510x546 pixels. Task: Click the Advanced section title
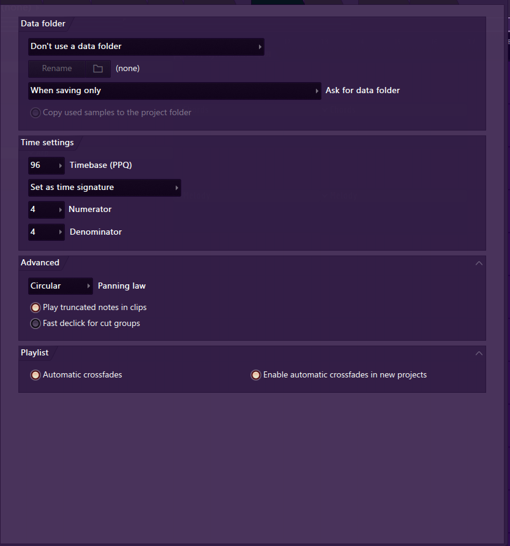[x=40, y=263]
